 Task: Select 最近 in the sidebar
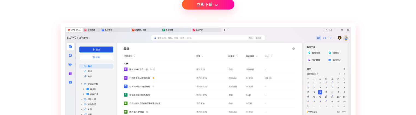(96, 66)
